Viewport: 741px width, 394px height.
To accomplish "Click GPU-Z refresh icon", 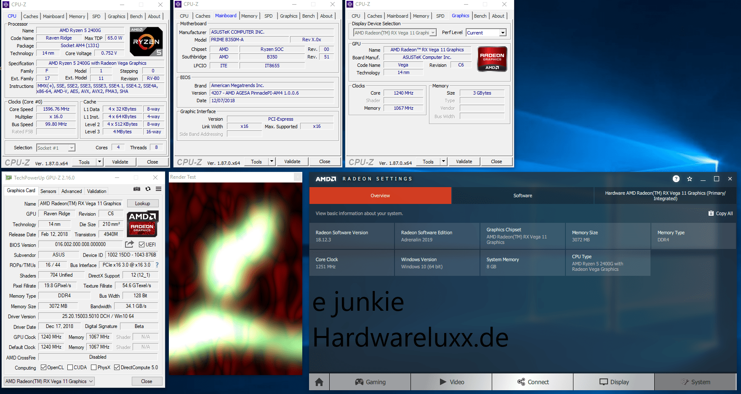I will [x=148, y=189].
